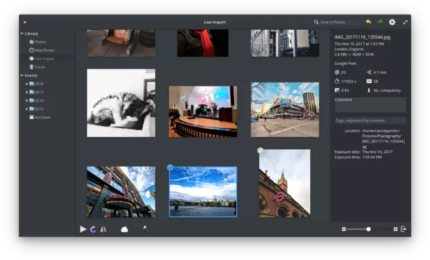Screen dimensions: 430x260
Task: Select the wooden chair photo
Action: [x=121, y=43]
